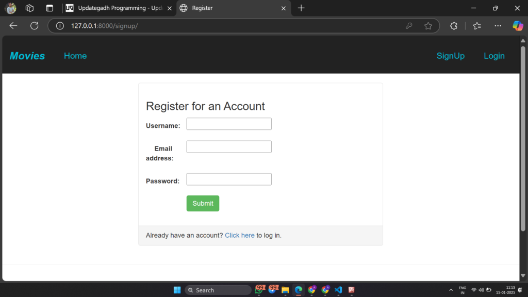528x297 pixels.
Task: Open Home in navigation bar
Action: point(75,56)
